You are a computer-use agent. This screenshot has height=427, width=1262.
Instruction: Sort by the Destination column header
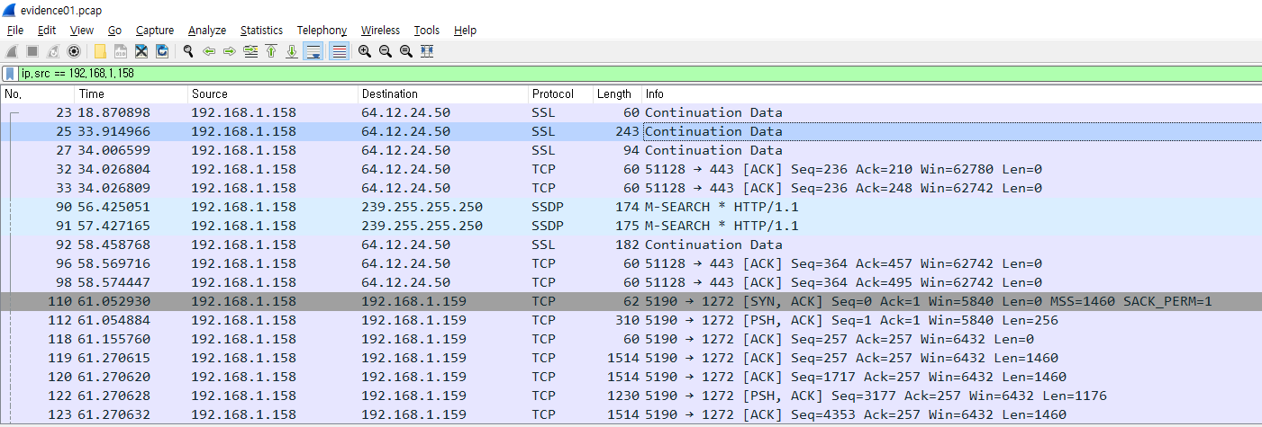tap(443, 93)
